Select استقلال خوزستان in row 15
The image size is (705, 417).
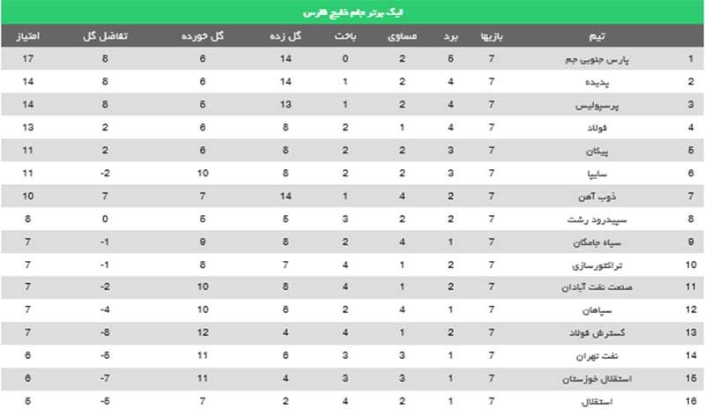(597, 379)
